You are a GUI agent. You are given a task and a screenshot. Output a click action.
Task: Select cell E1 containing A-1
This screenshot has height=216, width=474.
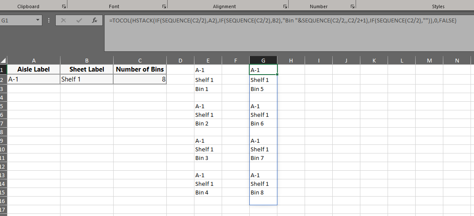tap(208, 70)
